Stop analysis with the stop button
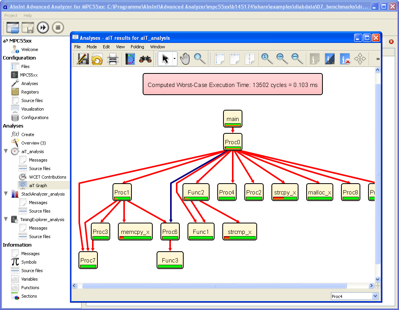 (58, 27)
